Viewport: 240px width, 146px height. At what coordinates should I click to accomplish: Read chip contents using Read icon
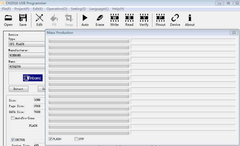129,20
